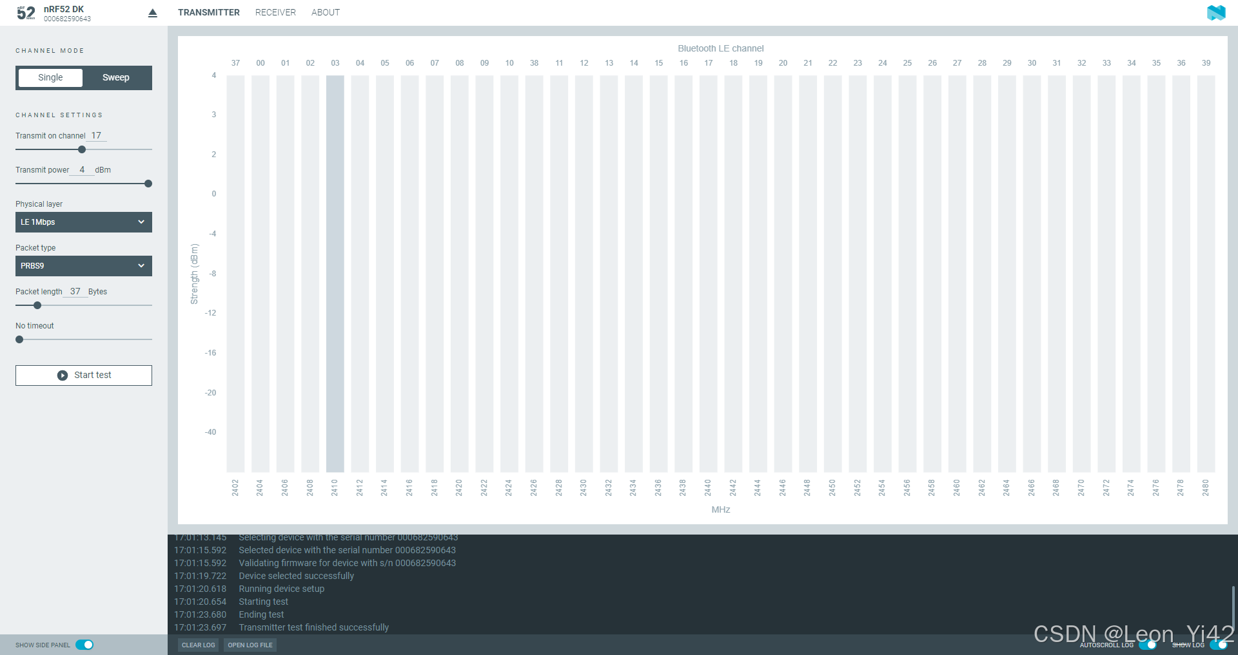This screenshot has width=1238, height=655.
Task: Switch to the Transmitter tab
Action: click(x=209, y=12)
